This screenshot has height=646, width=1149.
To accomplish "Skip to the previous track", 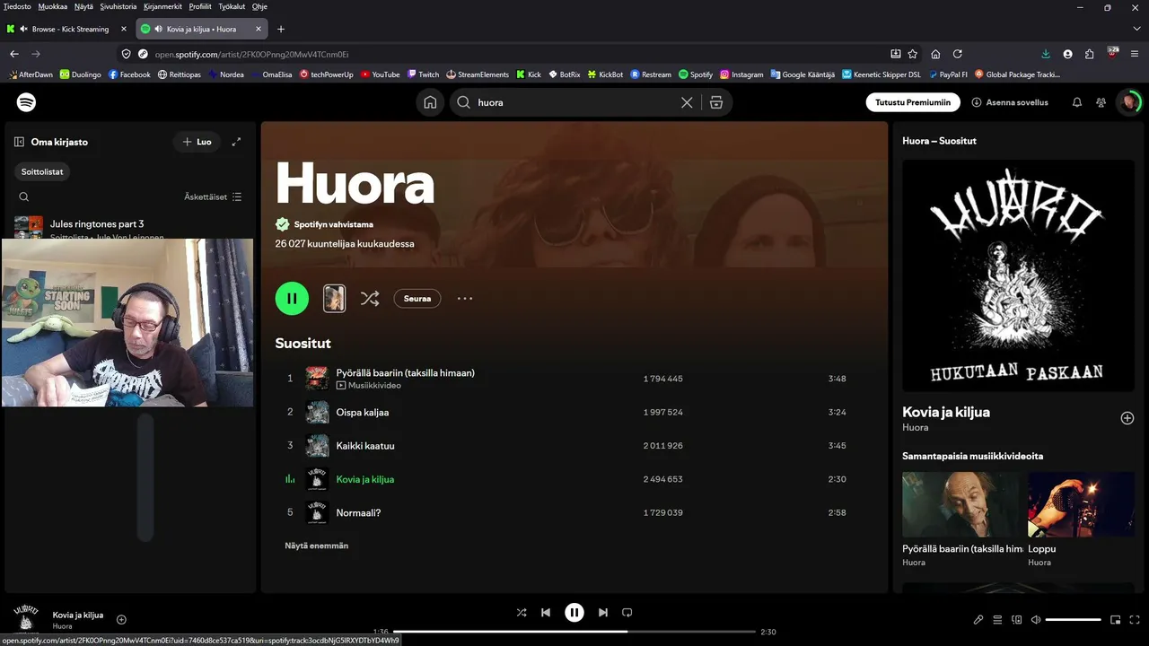I will [x=546, y=613].
